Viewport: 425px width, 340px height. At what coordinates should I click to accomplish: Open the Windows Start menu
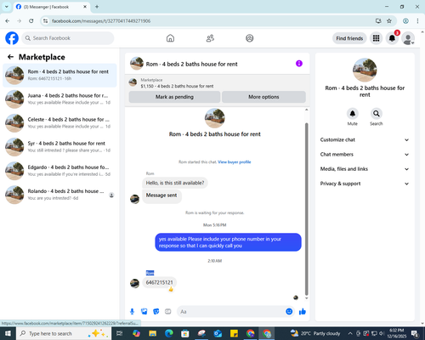(8, 333)
